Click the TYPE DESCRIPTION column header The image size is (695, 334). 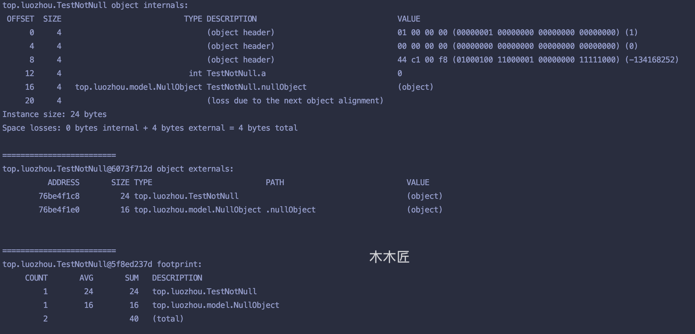(x=220, y=19)
